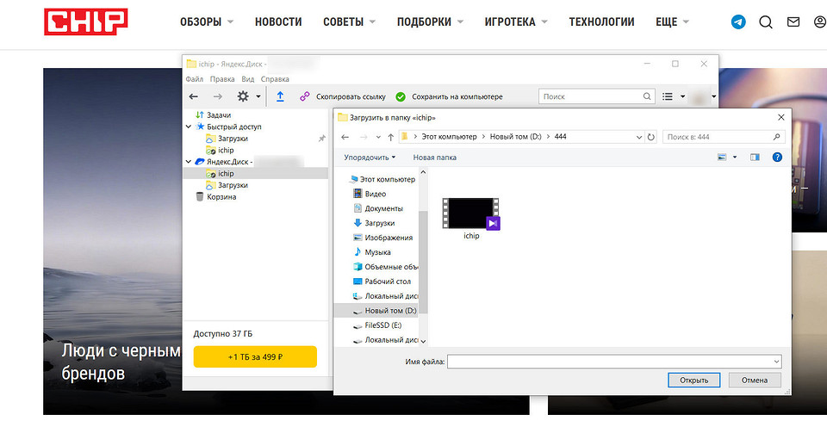Click the Поиск field in Yandex.Disk window
This screenshot has height=427, width=827.
[x=590, y=97]
